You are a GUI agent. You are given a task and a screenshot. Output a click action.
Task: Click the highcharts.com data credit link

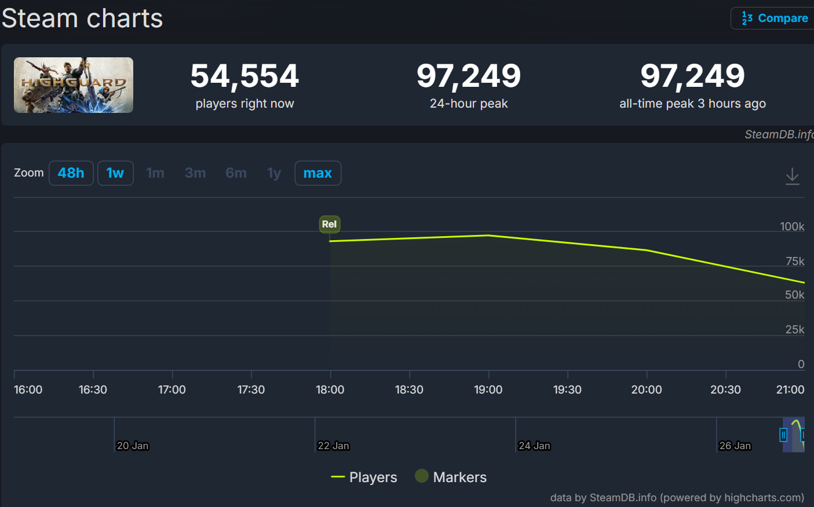(677, 498)
